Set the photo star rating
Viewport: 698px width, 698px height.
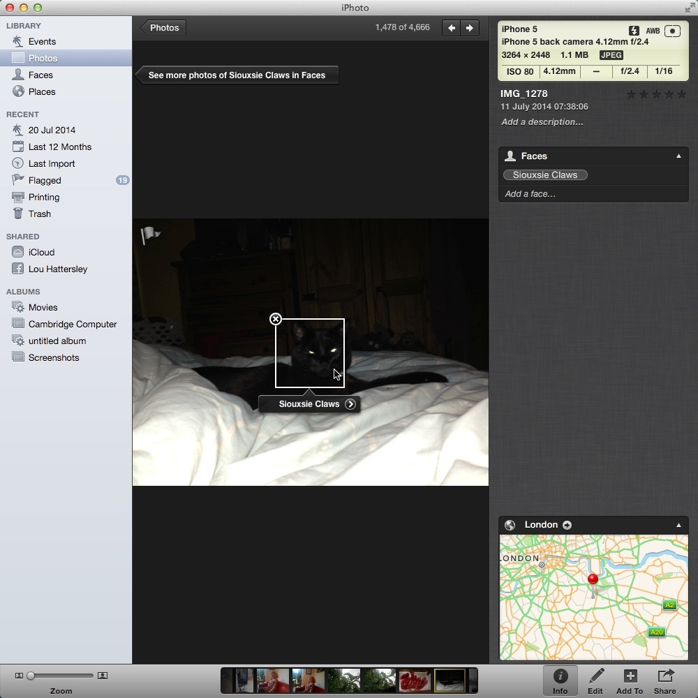point(656,94)
